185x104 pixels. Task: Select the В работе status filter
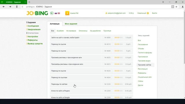pyautogui.click(x=60, y=31)
